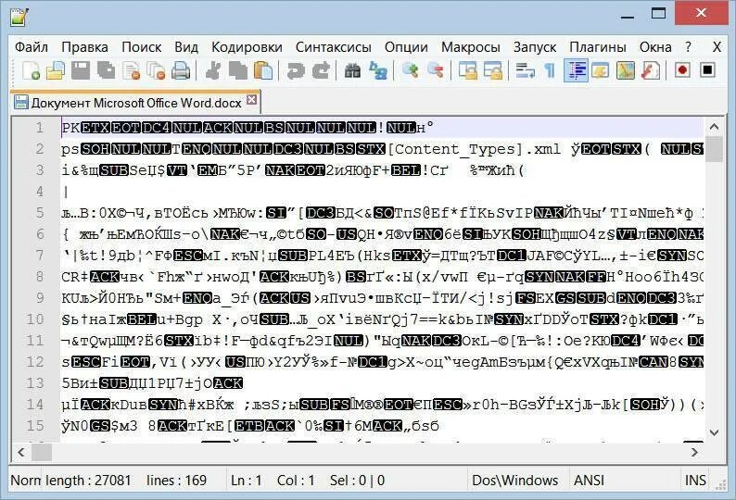The width and height of the screenshot is (736, 500).
Task: Click the Print icon
Action: click(180, 70)
